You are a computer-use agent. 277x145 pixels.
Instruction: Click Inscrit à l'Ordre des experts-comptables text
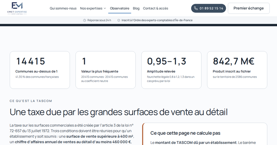click(157, 20)
